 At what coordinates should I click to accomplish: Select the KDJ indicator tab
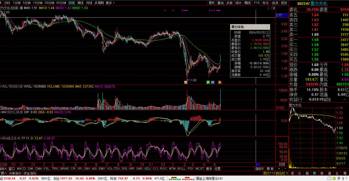tap(147, 169)
